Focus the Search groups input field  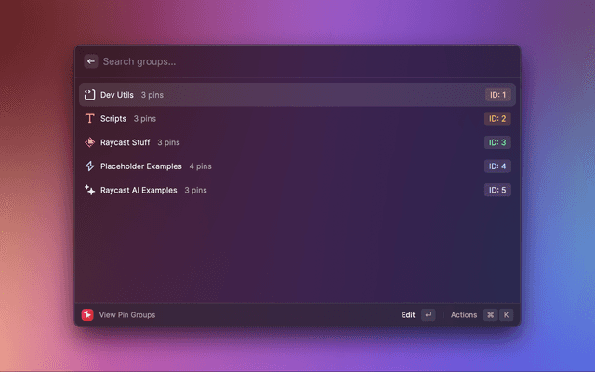click(x=279, y=61)
